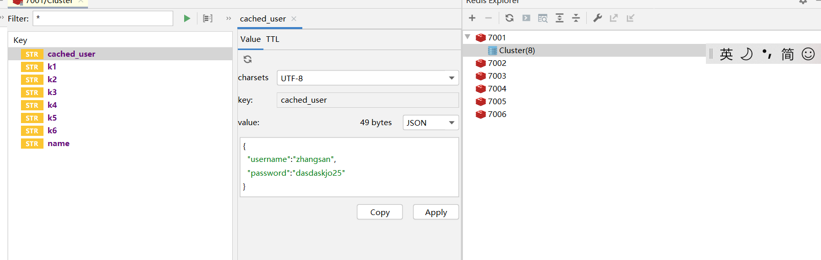Click the expand all icon in Redis Explorer
821x260 pixels.
(x=560, y=18)
